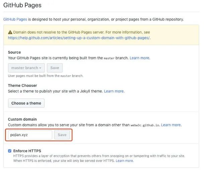The width and height of the screenshot is (205, 175).
Task: Toggle the Enforce HTTPS checkbox
Action: [10, 151]
